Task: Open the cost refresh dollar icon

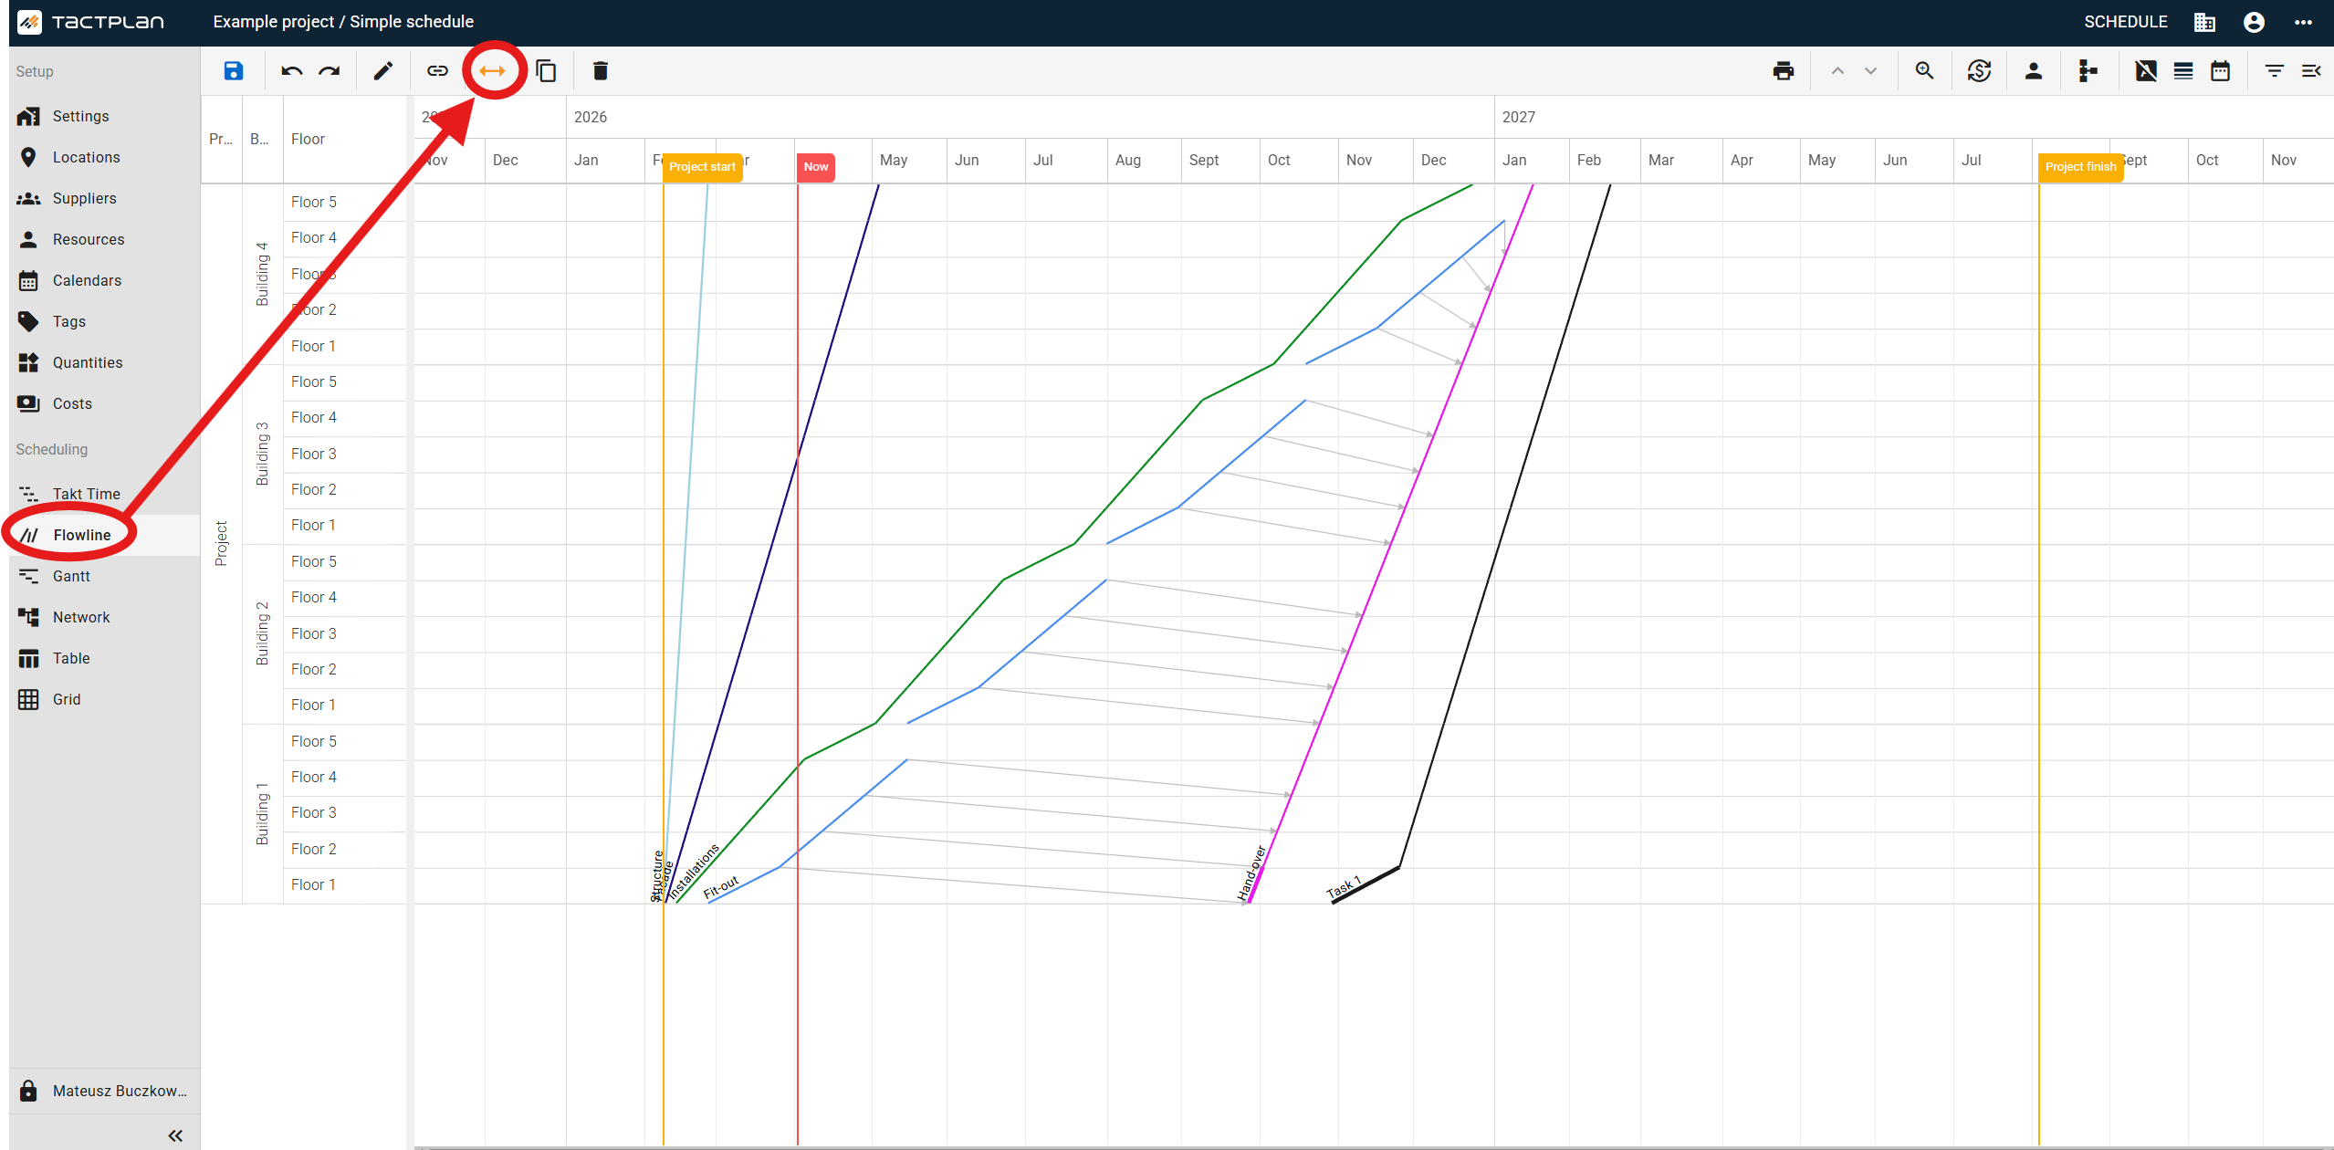Action: coord(1979,71)
